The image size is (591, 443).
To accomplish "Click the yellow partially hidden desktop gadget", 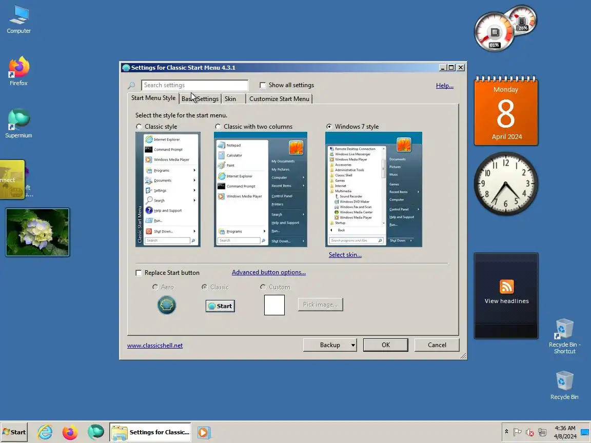I will coord(12,179).
